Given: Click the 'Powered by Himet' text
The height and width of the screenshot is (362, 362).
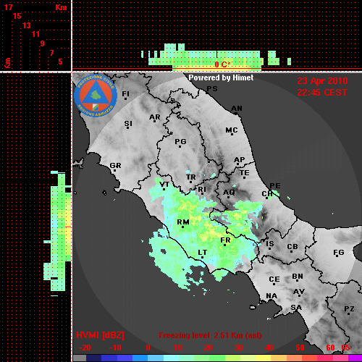Looking at the screenshot, I should [221, 77].
